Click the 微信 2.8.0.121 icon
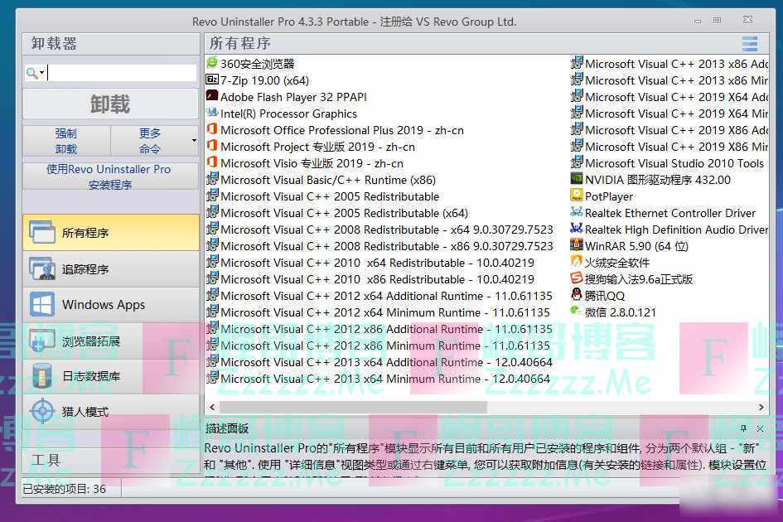Image resolution: width=783 pixels, height=522 pixels. (x=576, y=312)
